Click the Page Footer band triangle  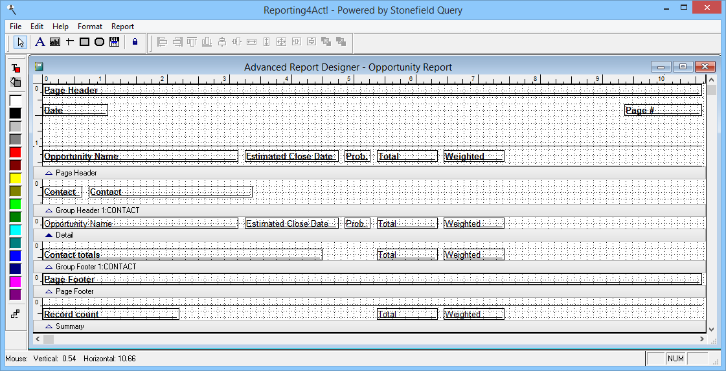(x=49, y=292)
